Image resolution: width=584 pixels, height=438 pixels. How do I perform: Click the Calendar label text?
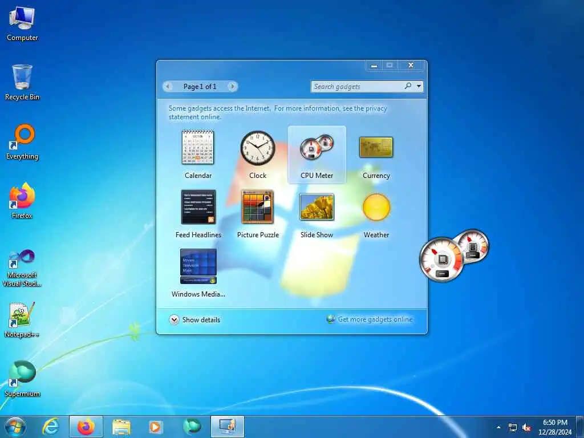click(198, 176)
